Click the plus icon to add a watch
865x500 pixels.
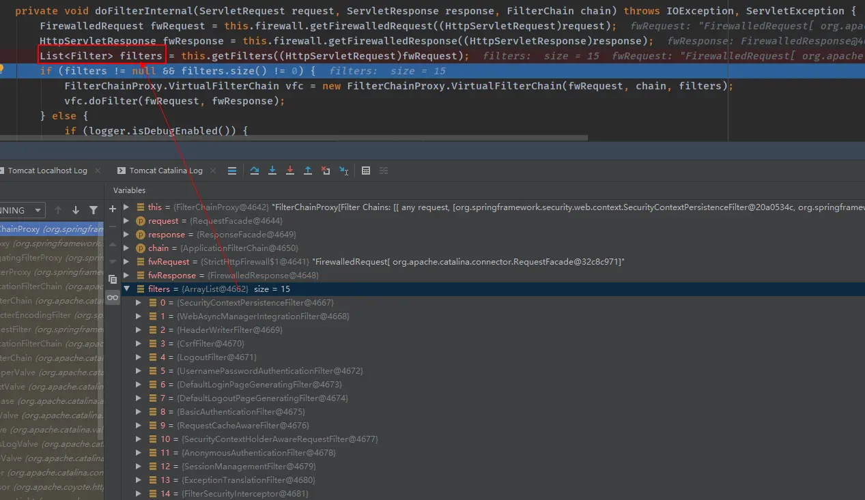pyautogui.click(x=113, y=209)
